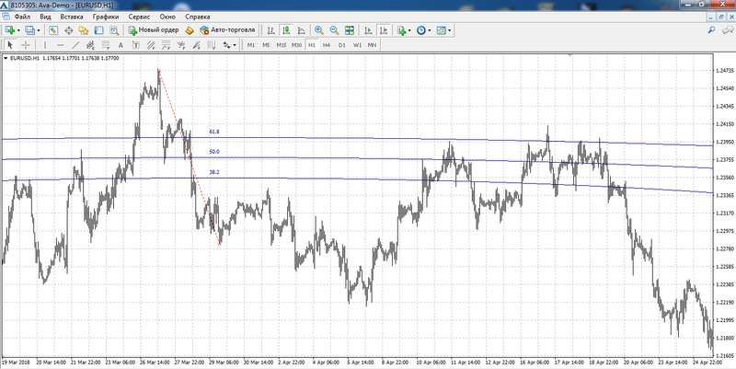Open the New chart tool
The width and height of the screenshot is (736, 369).
click(x=9, y=30)
